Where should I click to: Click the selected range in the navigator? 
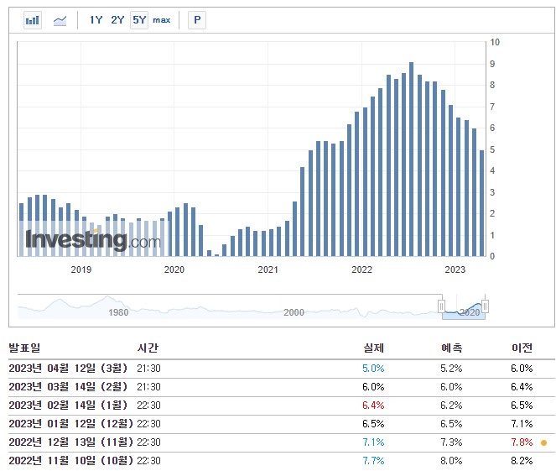point(464,307)
